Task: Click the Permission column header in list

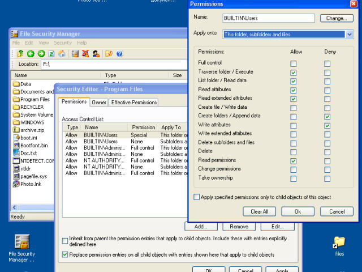Action: pos(143,127)
